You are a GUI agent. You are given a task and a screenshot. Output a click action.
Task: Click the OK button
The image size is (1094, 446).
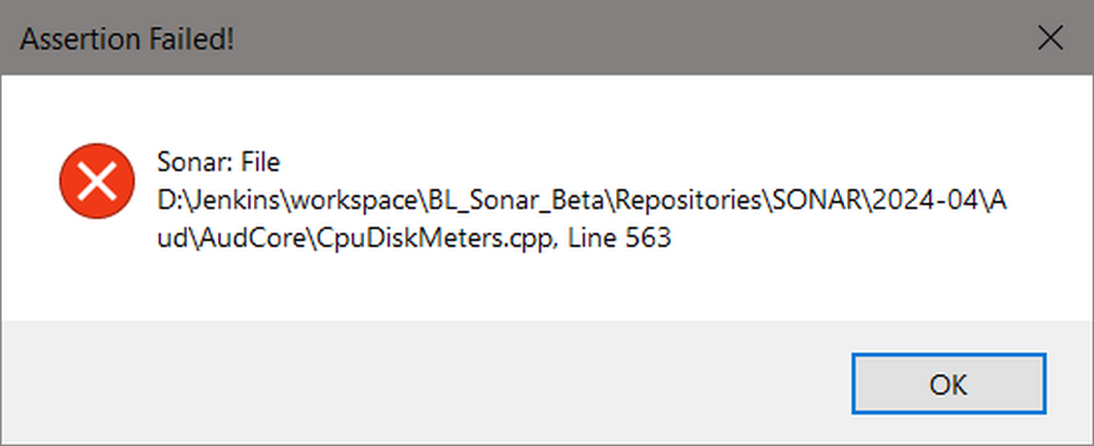tap(948, 384)
